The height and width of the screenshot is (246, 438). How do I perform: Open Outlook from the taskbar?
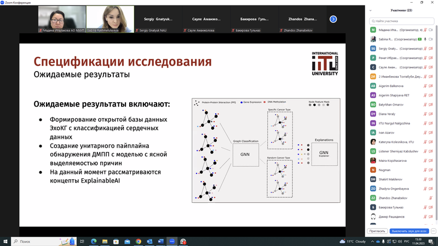149,241
